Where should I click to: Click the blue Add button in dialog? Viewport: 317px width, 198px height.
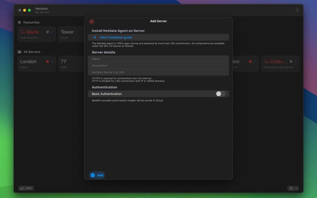97,175
